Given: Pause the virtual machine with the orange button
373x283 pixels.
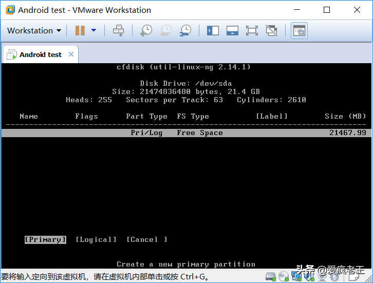Looking at the screenshot, I should point(80,31).
